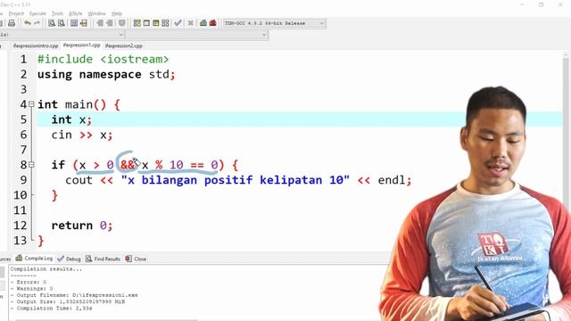Click the Profile analysis icon

(203, 23)
